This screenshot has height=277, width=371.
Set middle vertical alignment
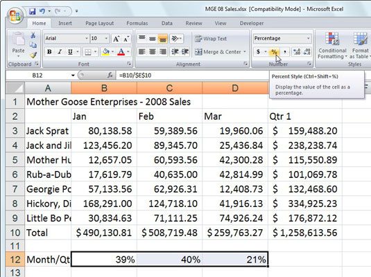153,38
